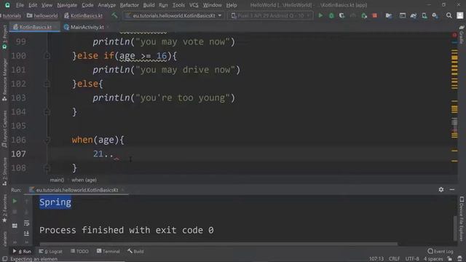The width and height of the screenshot is (466, 262).
Task: Open the Analyze menu
Action: (107, 5)
